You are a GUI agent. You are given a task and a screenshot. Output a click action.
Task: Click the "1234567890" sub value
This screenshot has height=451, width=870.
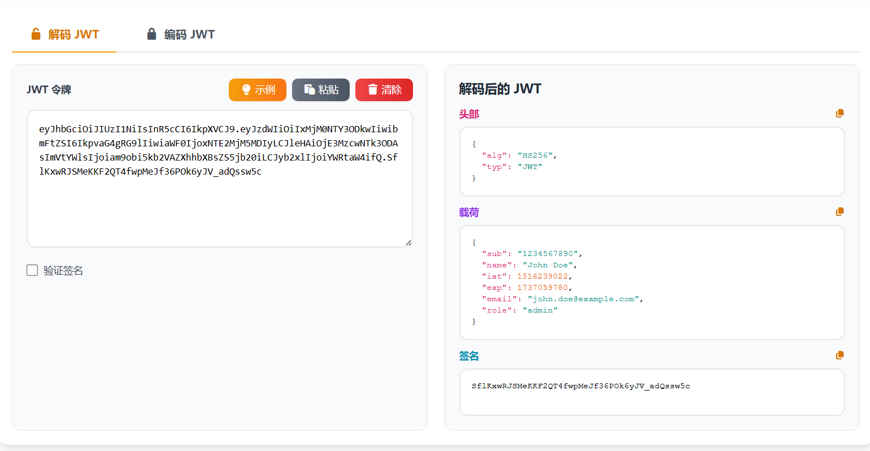point(548,254)
